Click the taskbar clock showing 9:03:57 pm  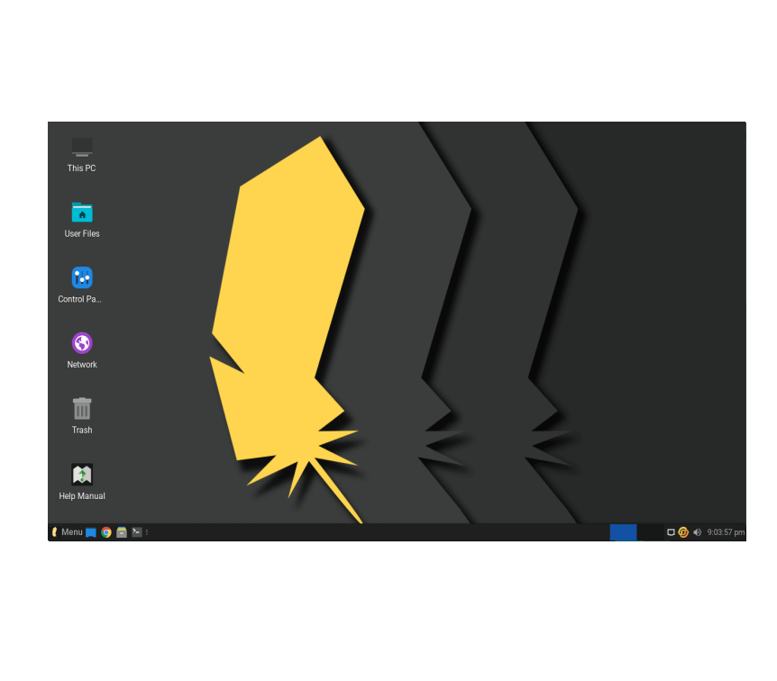click(726, 532)
